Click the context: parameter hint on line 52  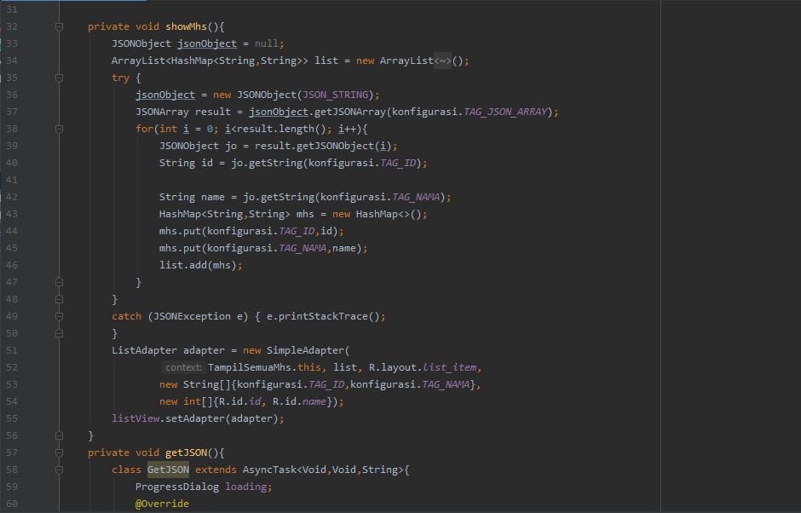click(x=183, y=367)
